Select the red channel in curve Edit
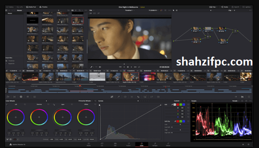Viewport: 259px width, 148px height. (x=178, y=105)
